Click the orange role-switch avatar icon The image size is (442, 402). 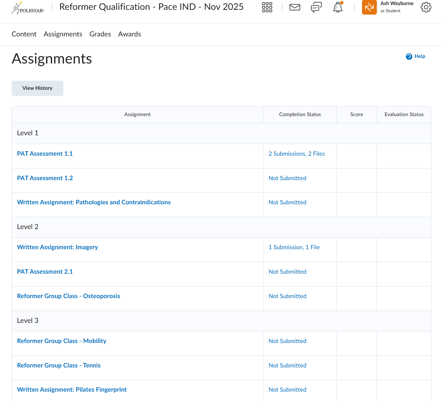pyautogui.click(x=369, y=7)
